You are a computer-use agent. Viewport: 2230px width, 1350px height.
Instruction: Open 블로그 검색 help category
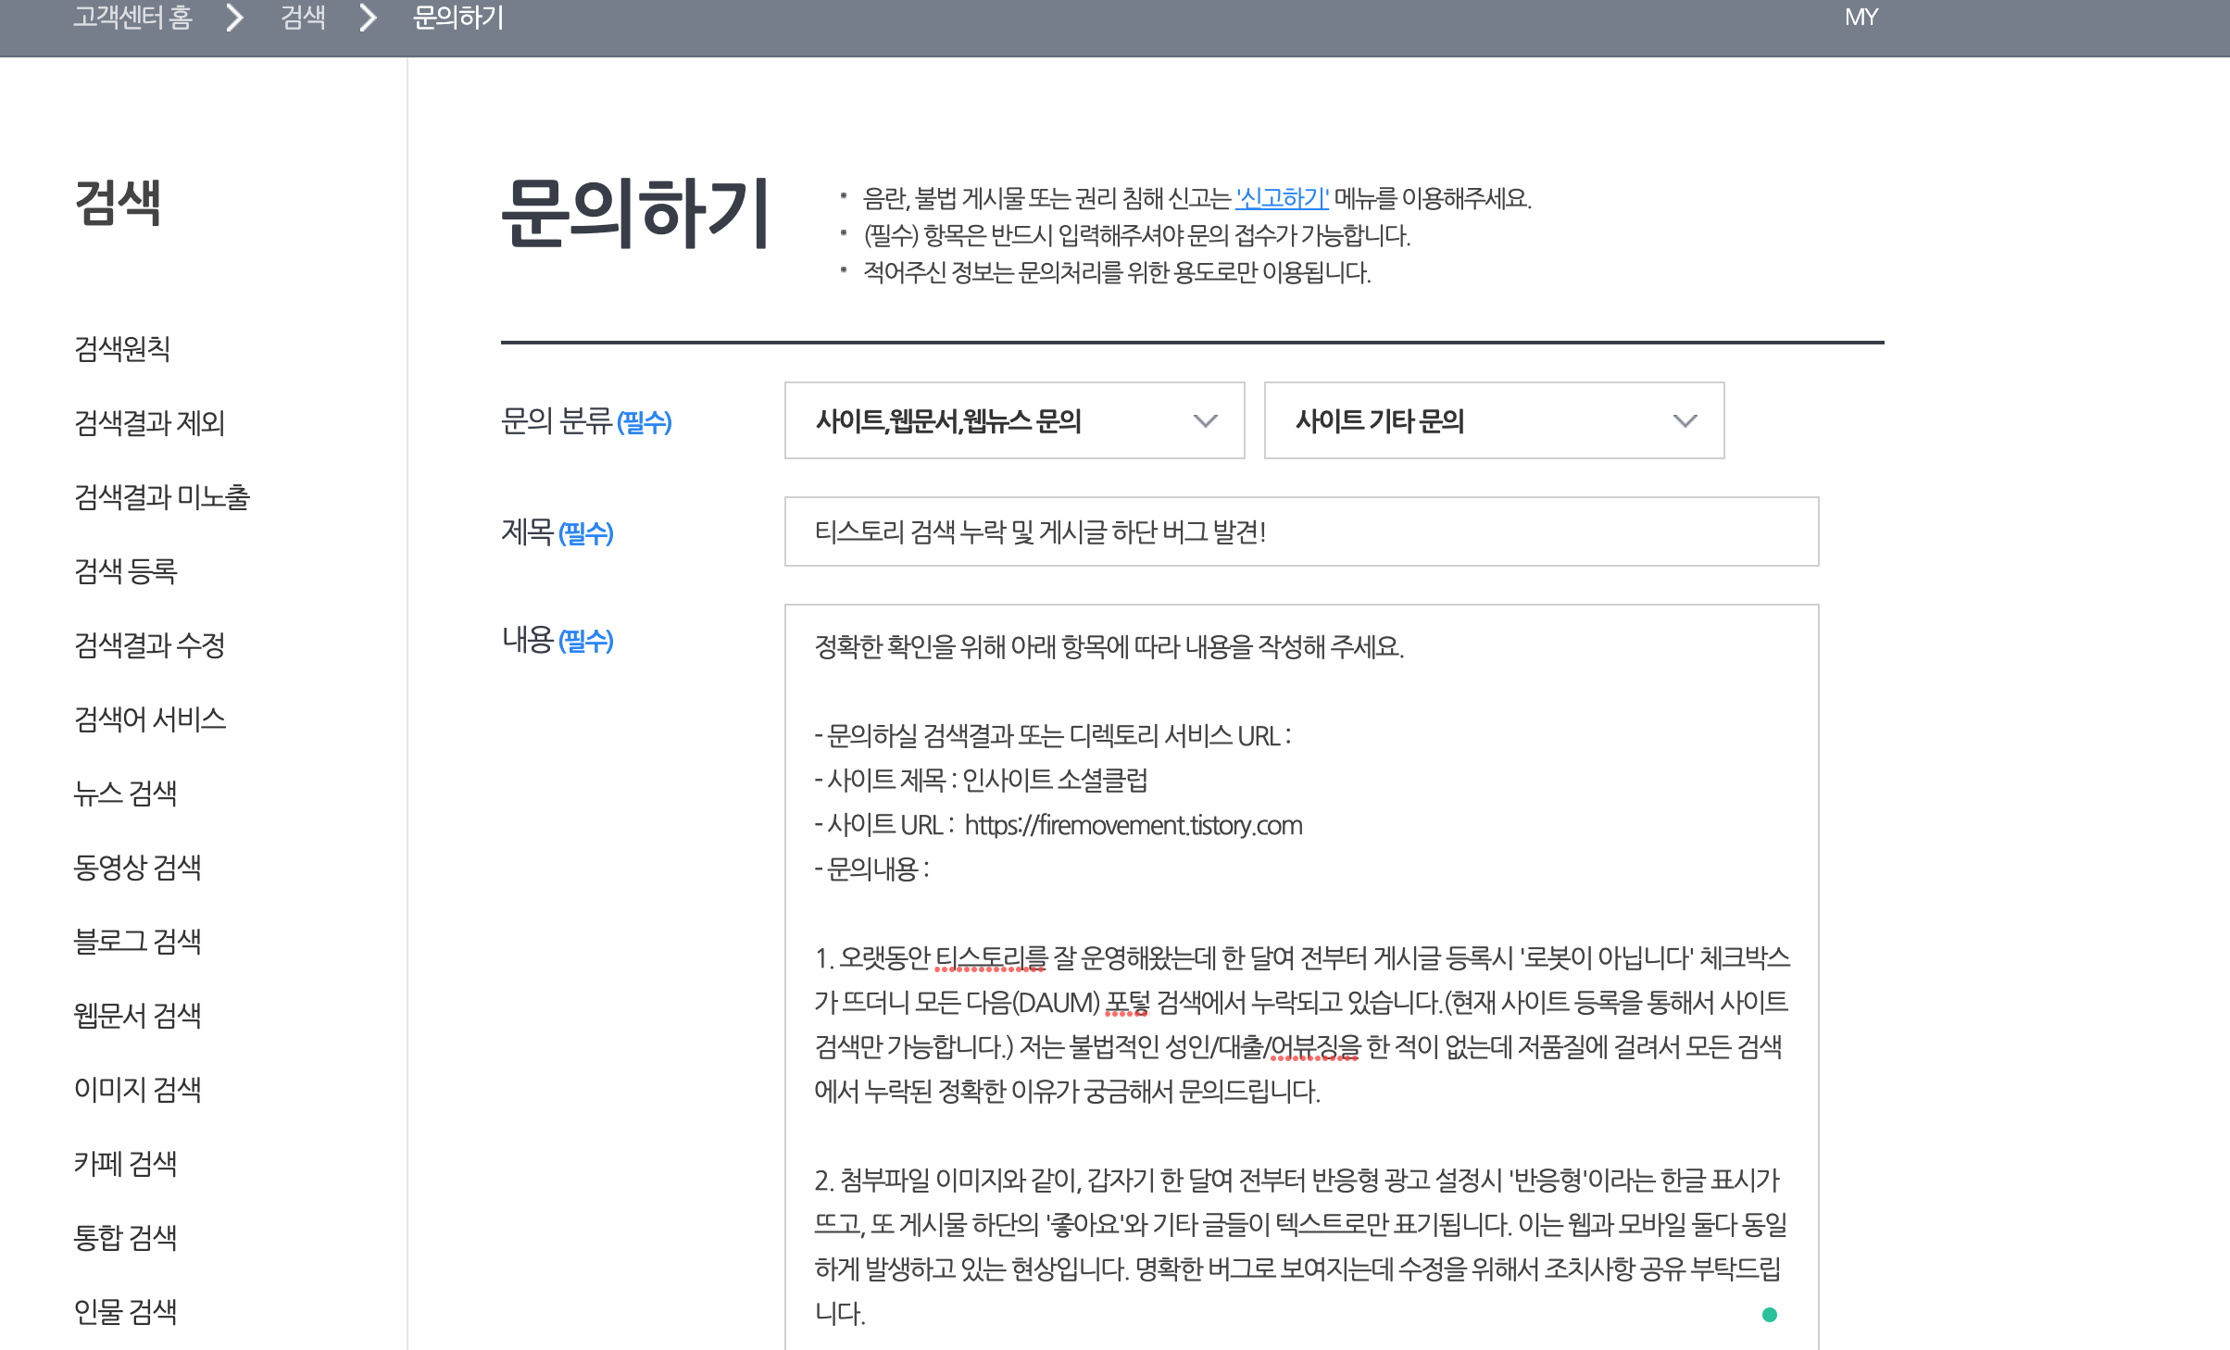click(137, 942)
